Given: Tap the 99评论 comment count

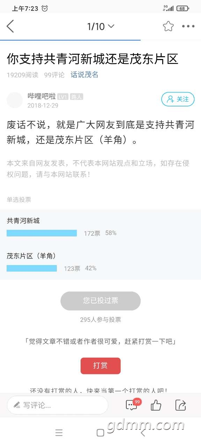Looking at the screenshot, I should pyautogui.click(x=54, y=75).
